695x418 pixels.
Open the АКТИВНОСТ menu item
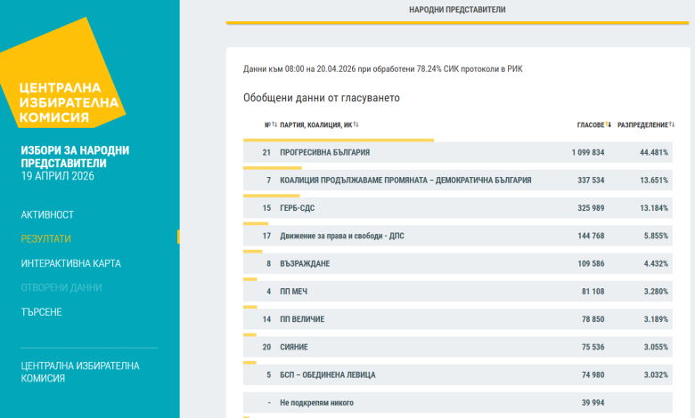(x=47, y=215)
